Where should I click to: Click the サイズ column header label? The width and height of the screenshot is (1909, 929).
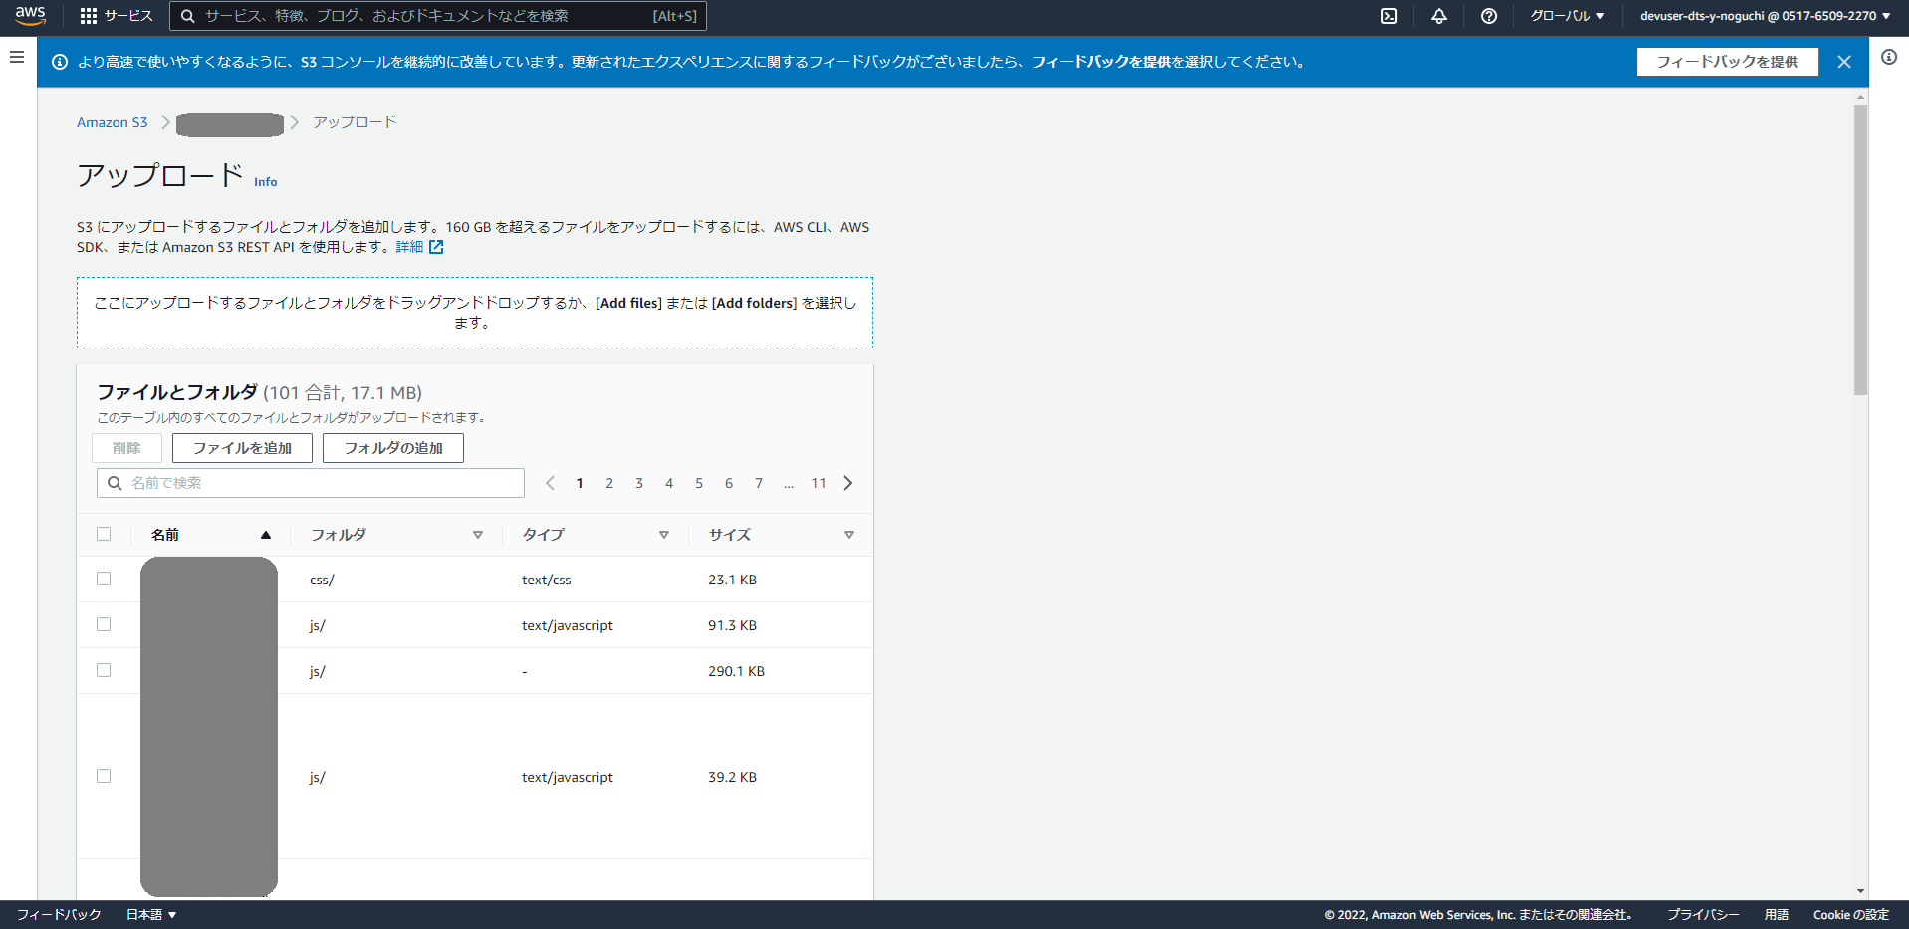pos(730,535)
